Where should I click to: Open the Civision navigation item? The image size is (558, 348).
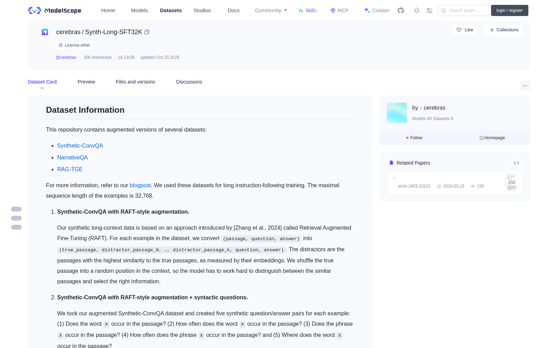377,10
